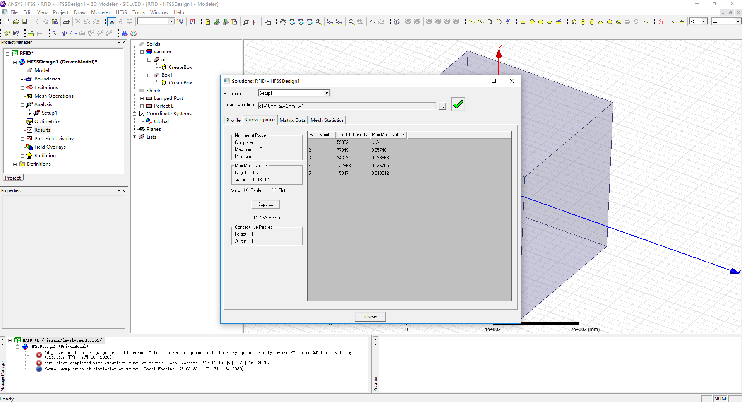Click the Print toolbar icon
This screenshot has width=742, height=402.
67,22
